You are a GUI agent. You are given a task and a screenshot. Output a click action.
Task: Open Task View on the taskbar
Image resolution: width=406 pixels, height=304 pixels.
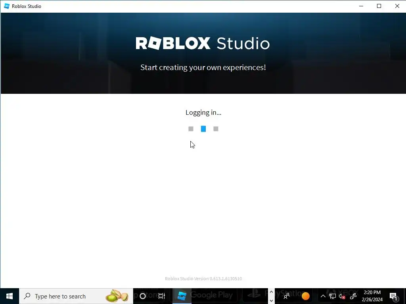(x=162, y=296)
